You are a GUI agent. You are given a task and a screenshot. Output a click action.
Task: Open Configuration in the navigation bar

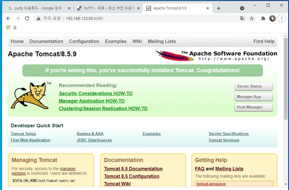pos(84,42)
